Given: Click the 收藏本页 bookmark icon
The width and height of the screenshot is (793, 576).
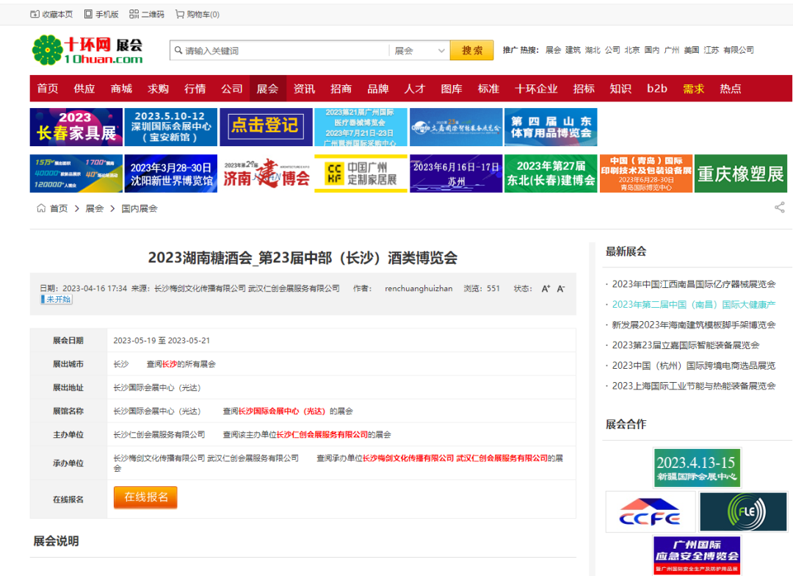Looking at the screenshot, I should tap(35, 14).
